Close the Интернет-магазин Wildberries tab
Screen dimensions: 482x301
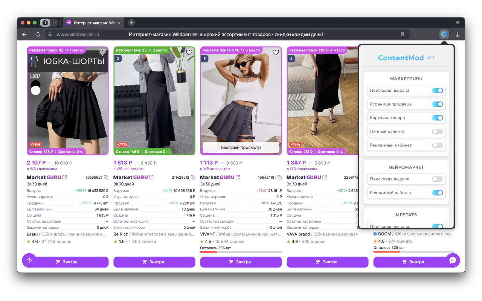tap(119, 23)
